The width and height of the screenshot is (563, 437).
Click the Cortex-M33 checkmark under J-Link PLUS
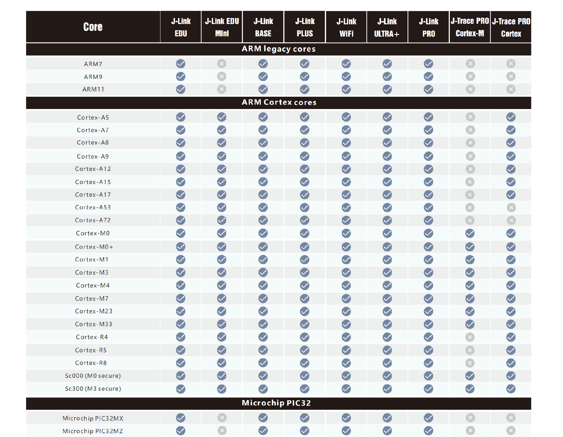tap(305, 324)
